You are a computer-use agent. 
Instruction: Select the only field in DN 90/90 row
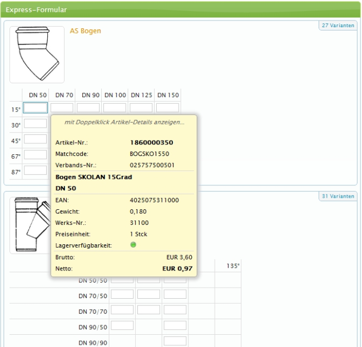(175, 341)
